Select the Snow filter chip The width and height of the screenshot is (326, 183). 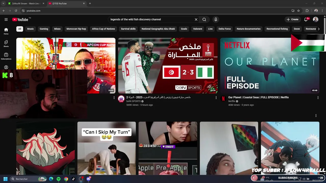click(x=297, y=29)
